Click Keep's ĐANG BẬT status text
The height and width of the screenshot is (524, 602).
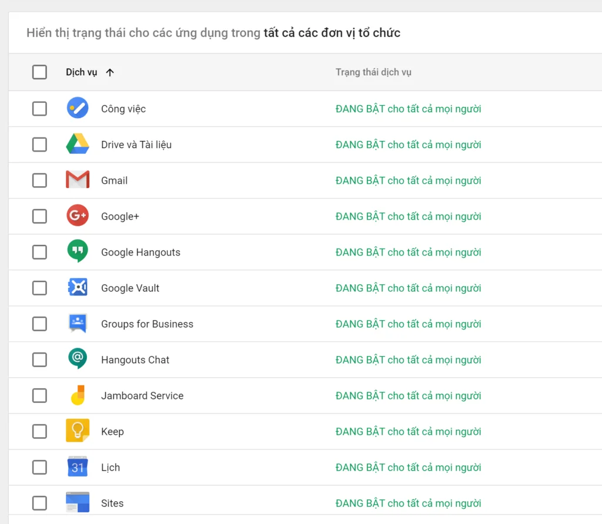[x=408, y=432]
